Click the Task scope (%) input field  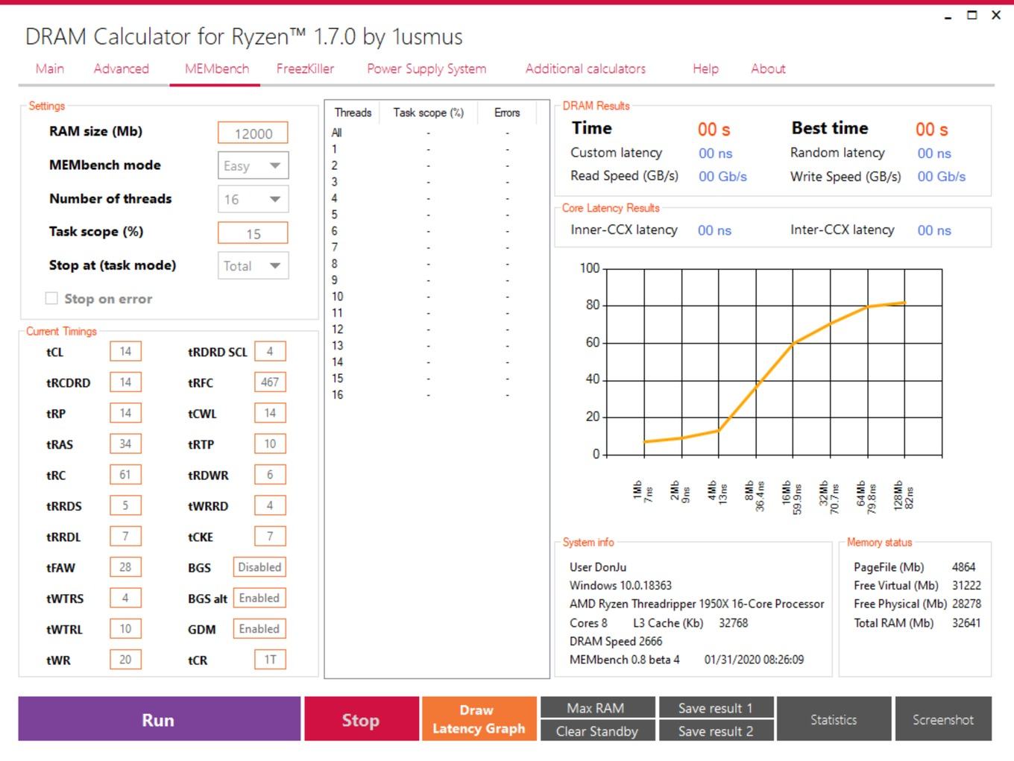(x=253, y=233)
